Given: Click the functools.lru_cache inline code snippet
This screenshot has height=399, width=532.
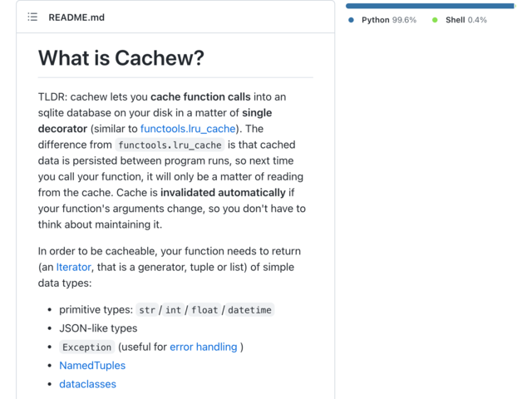Looking at the screenshot, I should coord(170,145).
